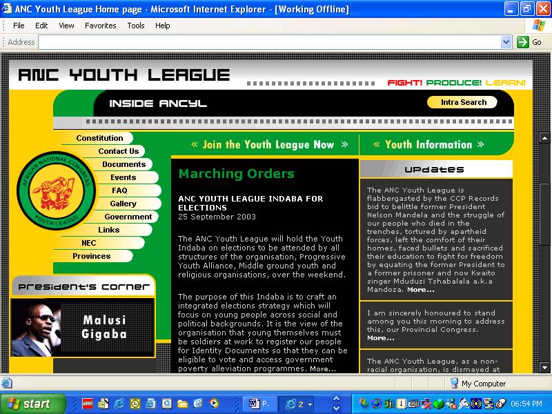Open the Constitution link
Screen dimensions: 552x414
coord(99,138)
